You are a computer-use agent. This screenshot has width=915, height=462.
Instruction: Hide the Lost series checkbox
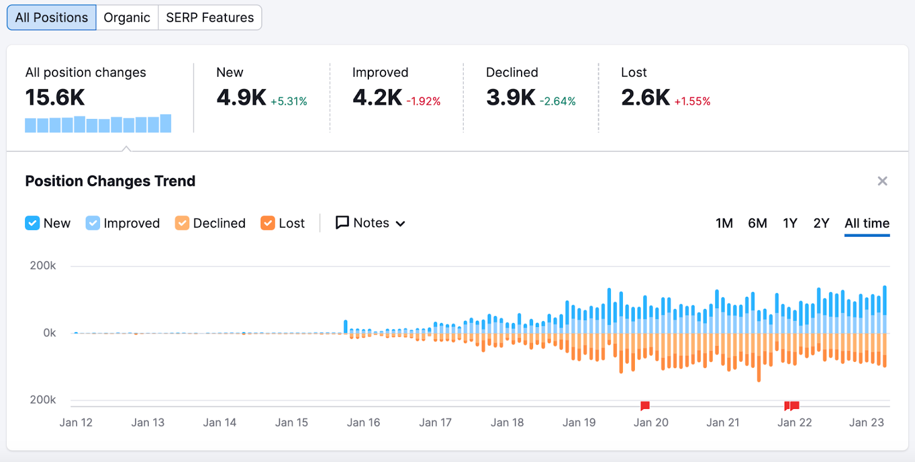[268, 223]
